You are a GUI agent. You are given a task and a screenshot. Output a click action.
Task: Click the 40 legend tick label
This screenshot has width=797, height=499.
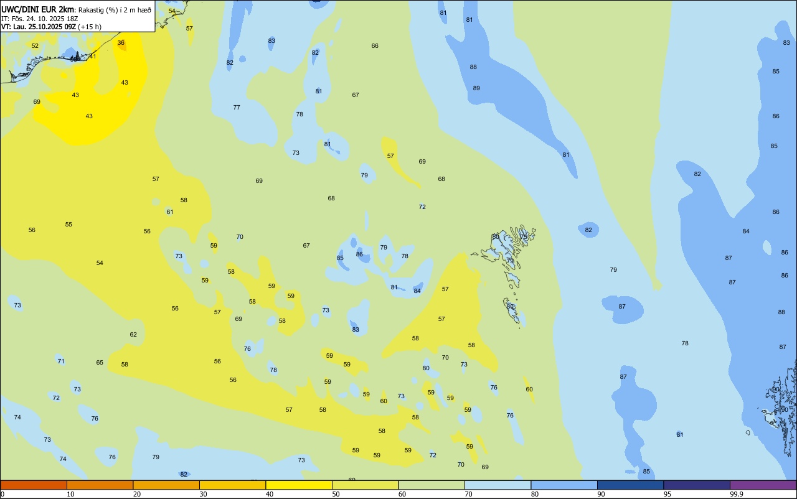[269, 494]
